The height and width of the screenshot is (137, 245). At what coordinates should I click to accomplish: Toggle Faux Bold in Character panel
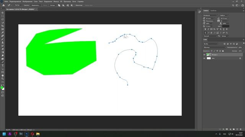click(205, 29)
